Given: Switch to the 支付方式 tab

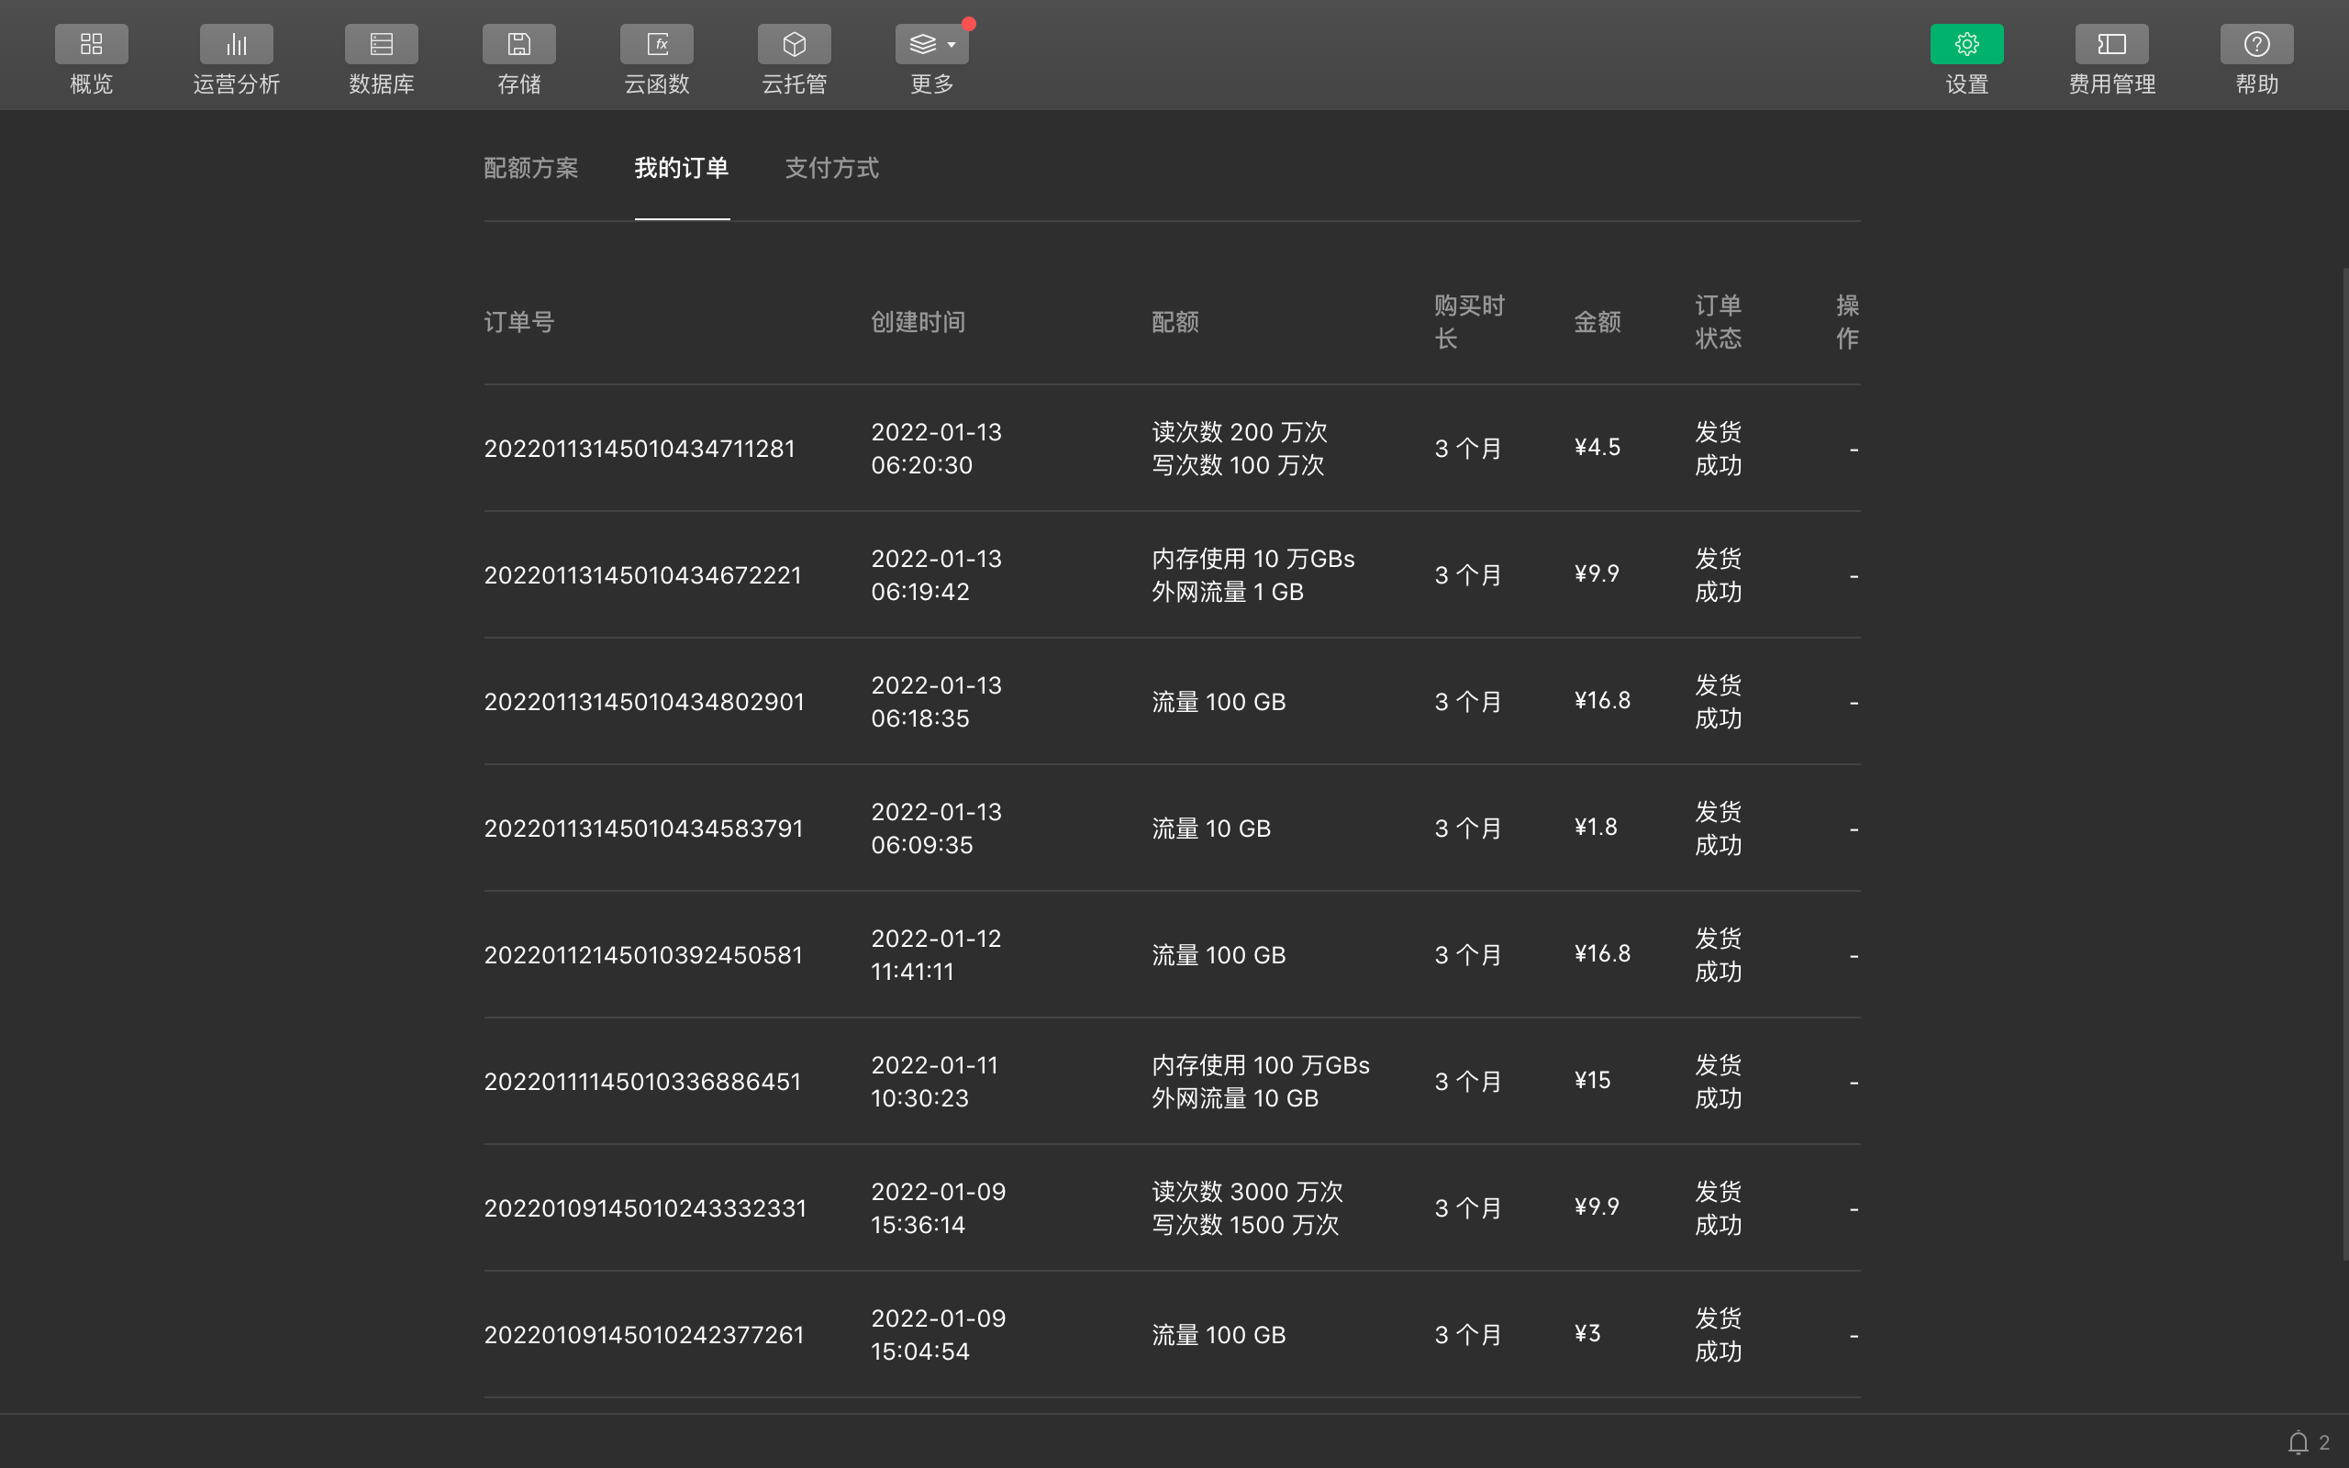Looking at the screenshot, I should (x=832, y=168).
